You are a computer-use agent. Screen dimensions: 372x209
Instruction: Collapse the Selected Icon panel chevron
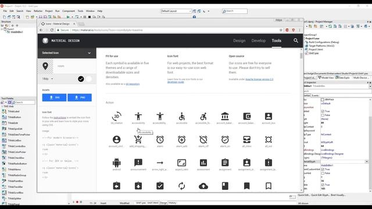pos(89,53)
